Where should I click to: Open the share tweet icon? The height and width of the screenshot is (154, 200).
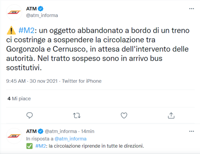coord(171,116)
